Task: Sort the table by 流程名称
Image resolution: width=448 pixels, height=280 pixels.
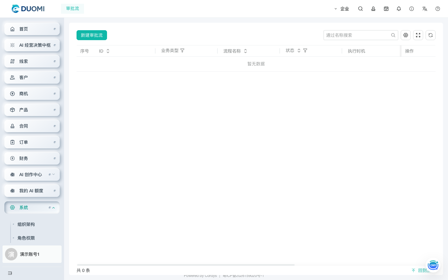Action: coord(245,51)
